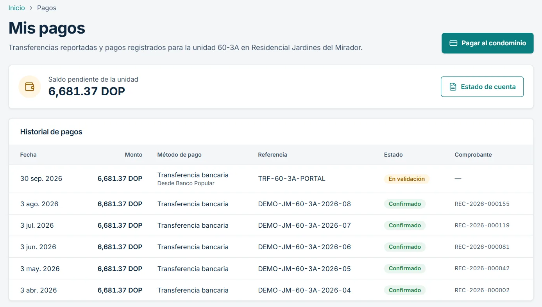Open the Pagar al condominio button
Screen dimensions: 542x307
pyautogui.click(x=488, y=43)
